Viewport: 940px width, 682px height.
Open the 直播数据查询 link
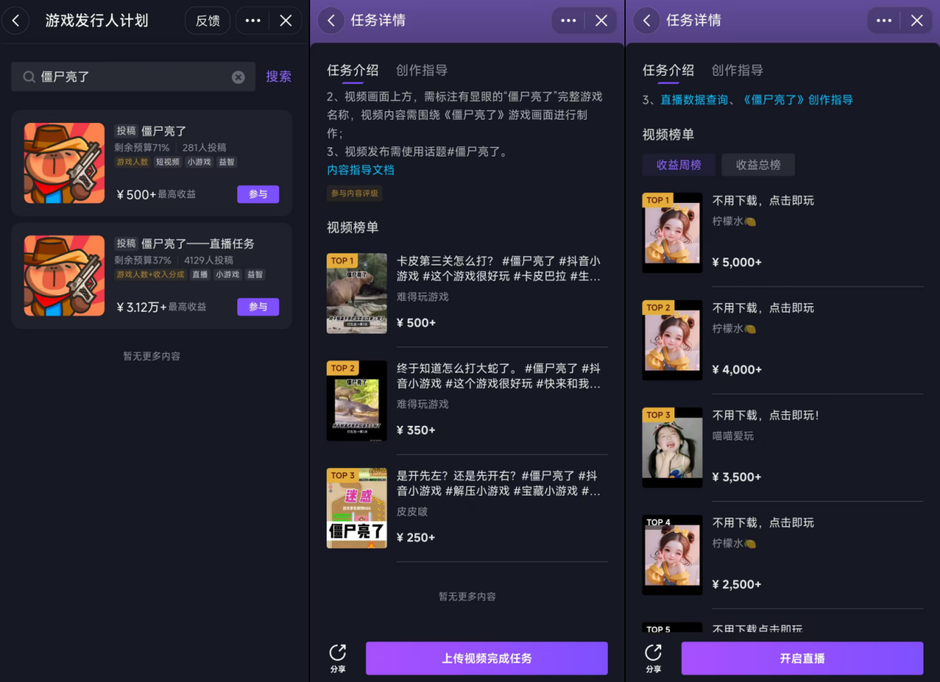tap(693, 99)
